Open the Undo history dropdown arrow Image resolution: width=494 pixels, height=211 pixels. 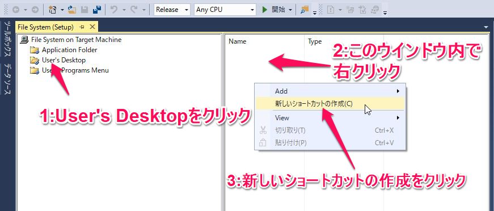[124, 10]
